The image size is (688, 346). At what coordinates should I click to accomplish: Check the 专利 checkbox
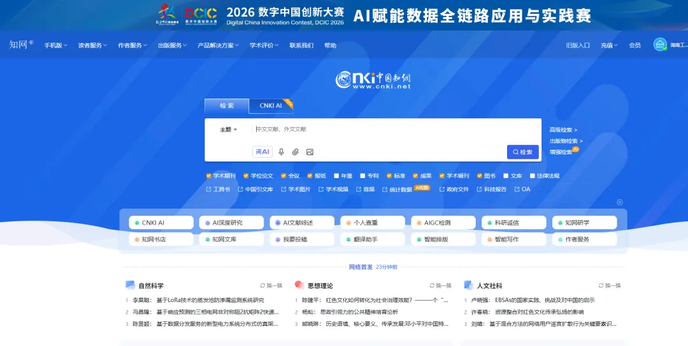point(363,176)
